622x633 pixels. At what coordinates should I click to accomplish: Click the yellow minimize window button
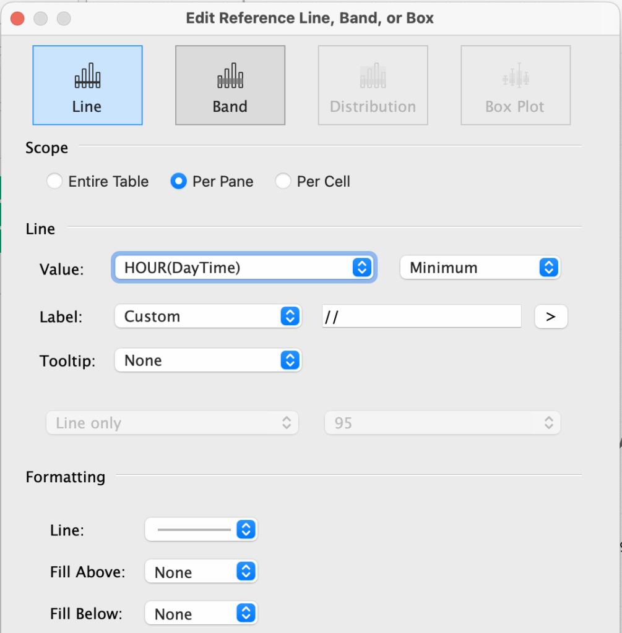(x=41, y=19)
